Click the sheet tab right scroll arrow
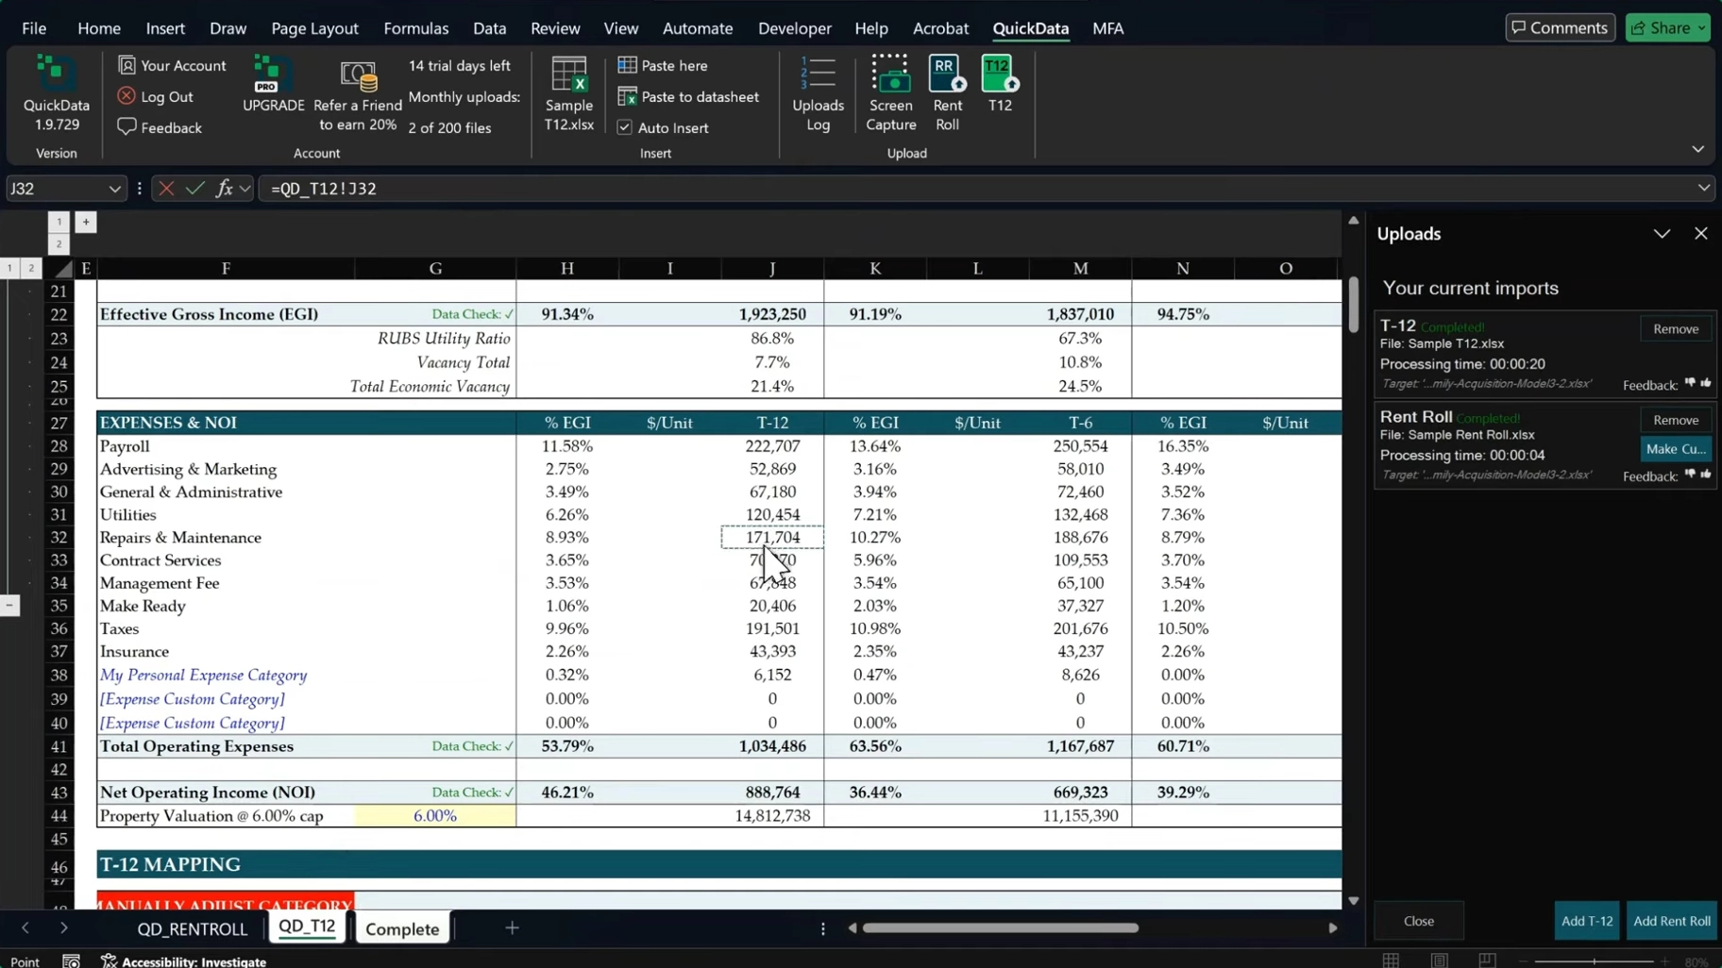 (63, 928)
